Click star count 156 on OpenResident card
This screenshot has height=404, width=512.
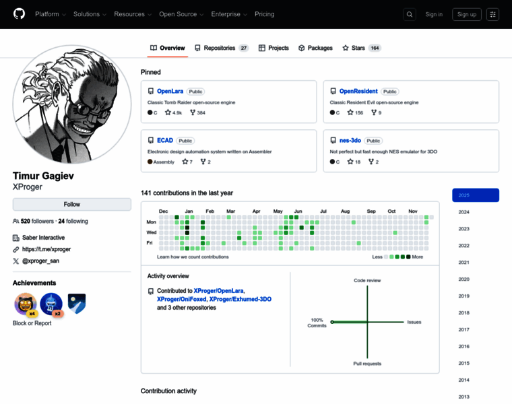[355, 112]
